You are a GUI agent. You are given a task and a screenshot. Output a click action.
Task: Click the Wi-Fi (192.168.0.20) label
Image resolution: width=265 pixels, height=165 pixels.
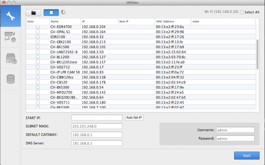click(x=221, y=12)
